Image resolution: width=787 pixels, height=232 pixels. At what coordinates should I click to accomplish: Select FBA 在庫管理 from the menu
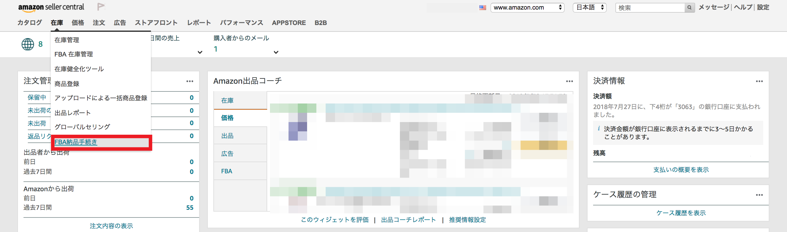[74, 54]
